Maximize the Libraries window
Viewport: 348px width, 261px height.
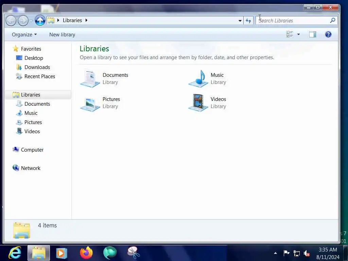[x=318, y=7]
